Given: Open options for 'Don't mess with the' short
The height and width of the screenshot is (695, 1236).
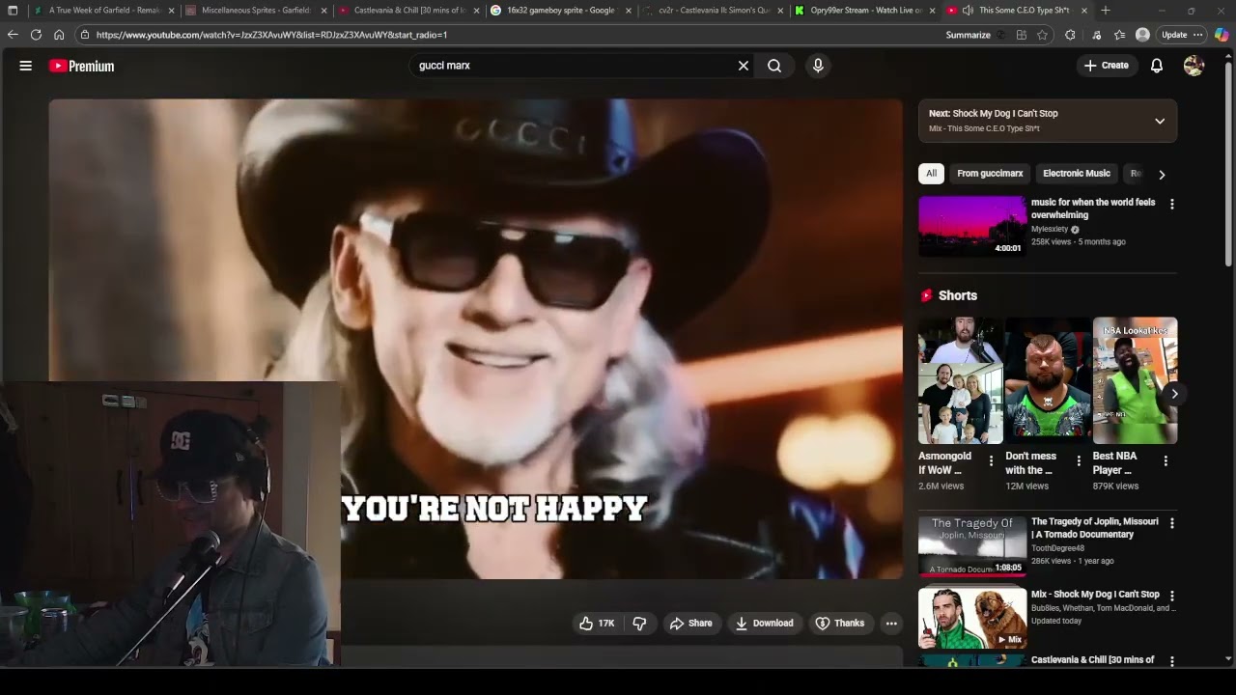Looking at the screenshot, I should coord(1079,461).
